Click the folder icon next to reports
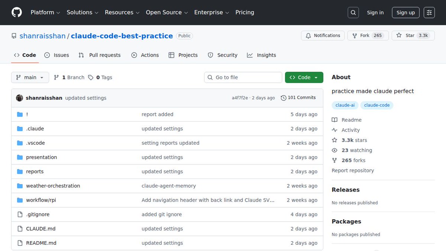Screen dimensions: 446x251 [x=20, y=171]
